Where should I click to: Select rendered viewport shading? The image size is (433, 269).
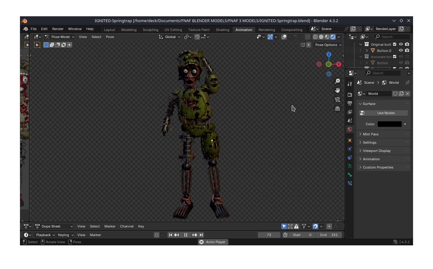tap(333, 37)
